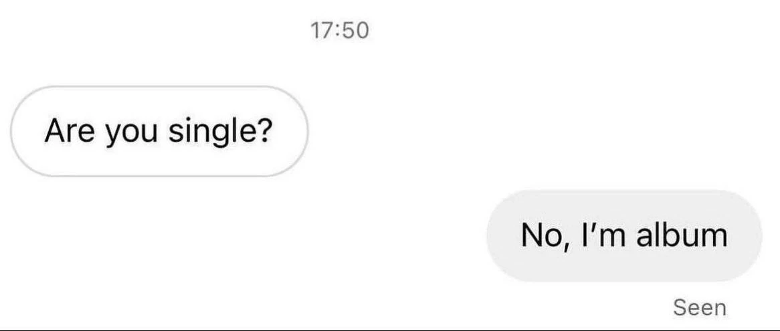Click the hour "17" in the timestamp
Screen dimensions: 780x331
click(322, 30)
